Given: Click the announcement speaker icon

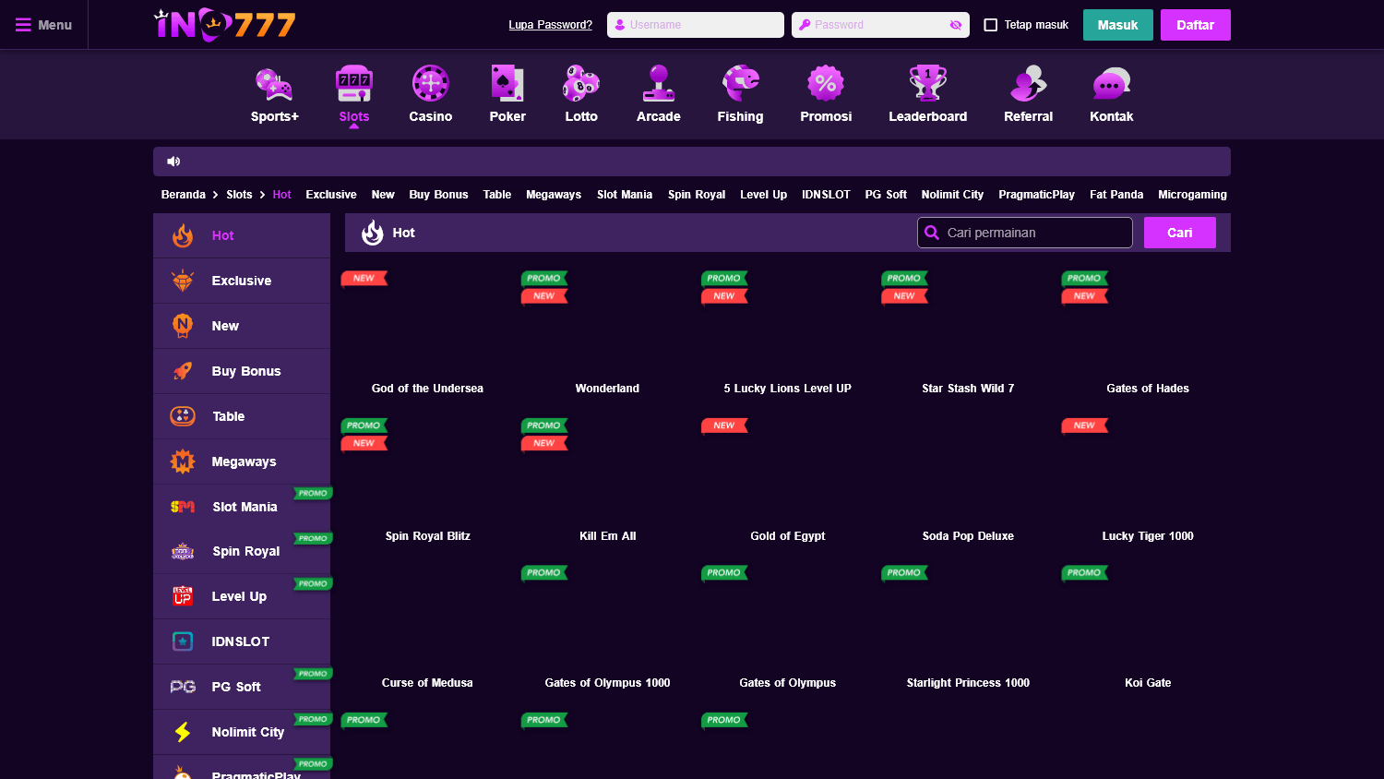Looking at the screenshot, I should coord(173,162).
